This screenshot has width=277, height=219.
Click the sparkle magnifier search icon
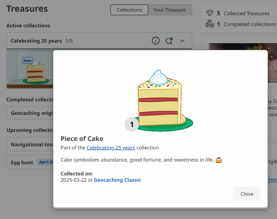click(x=169, y=41)
